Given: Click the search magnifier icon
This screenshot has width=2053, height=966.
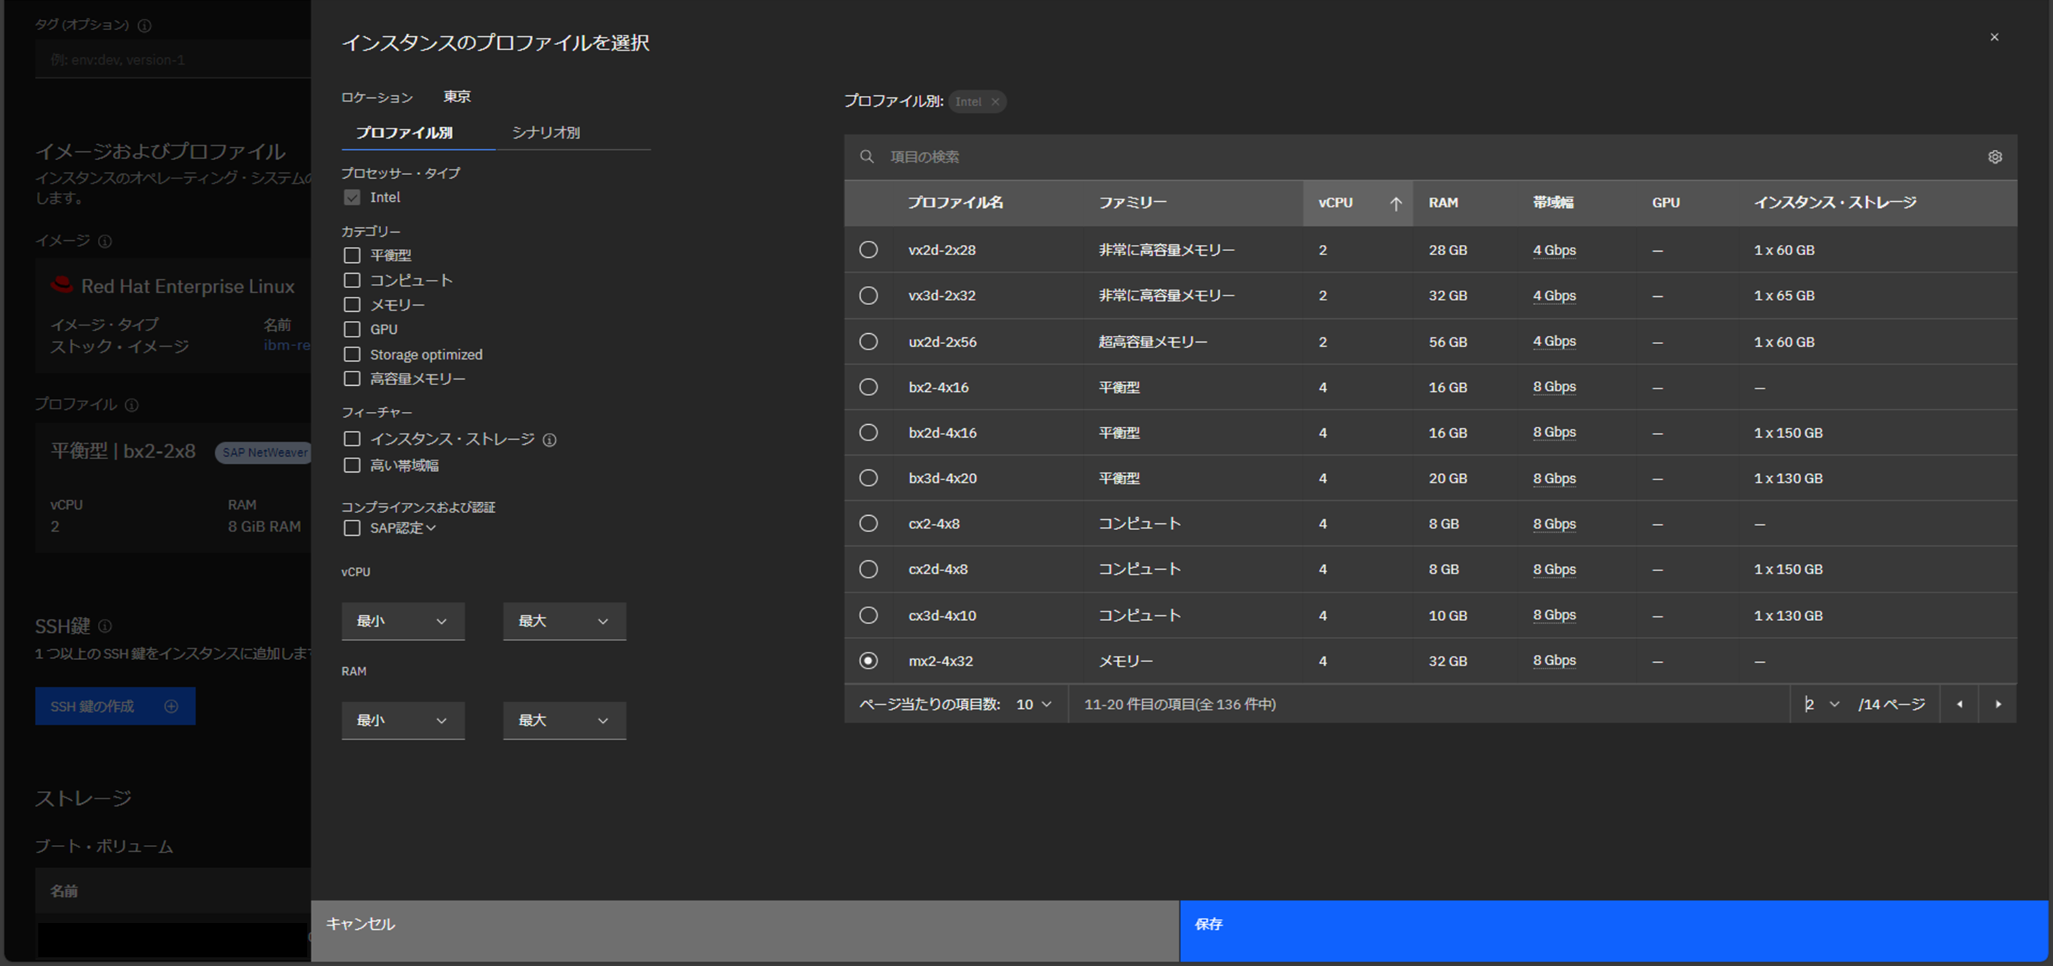Looking at the screenshot, I should coord(866,157).
